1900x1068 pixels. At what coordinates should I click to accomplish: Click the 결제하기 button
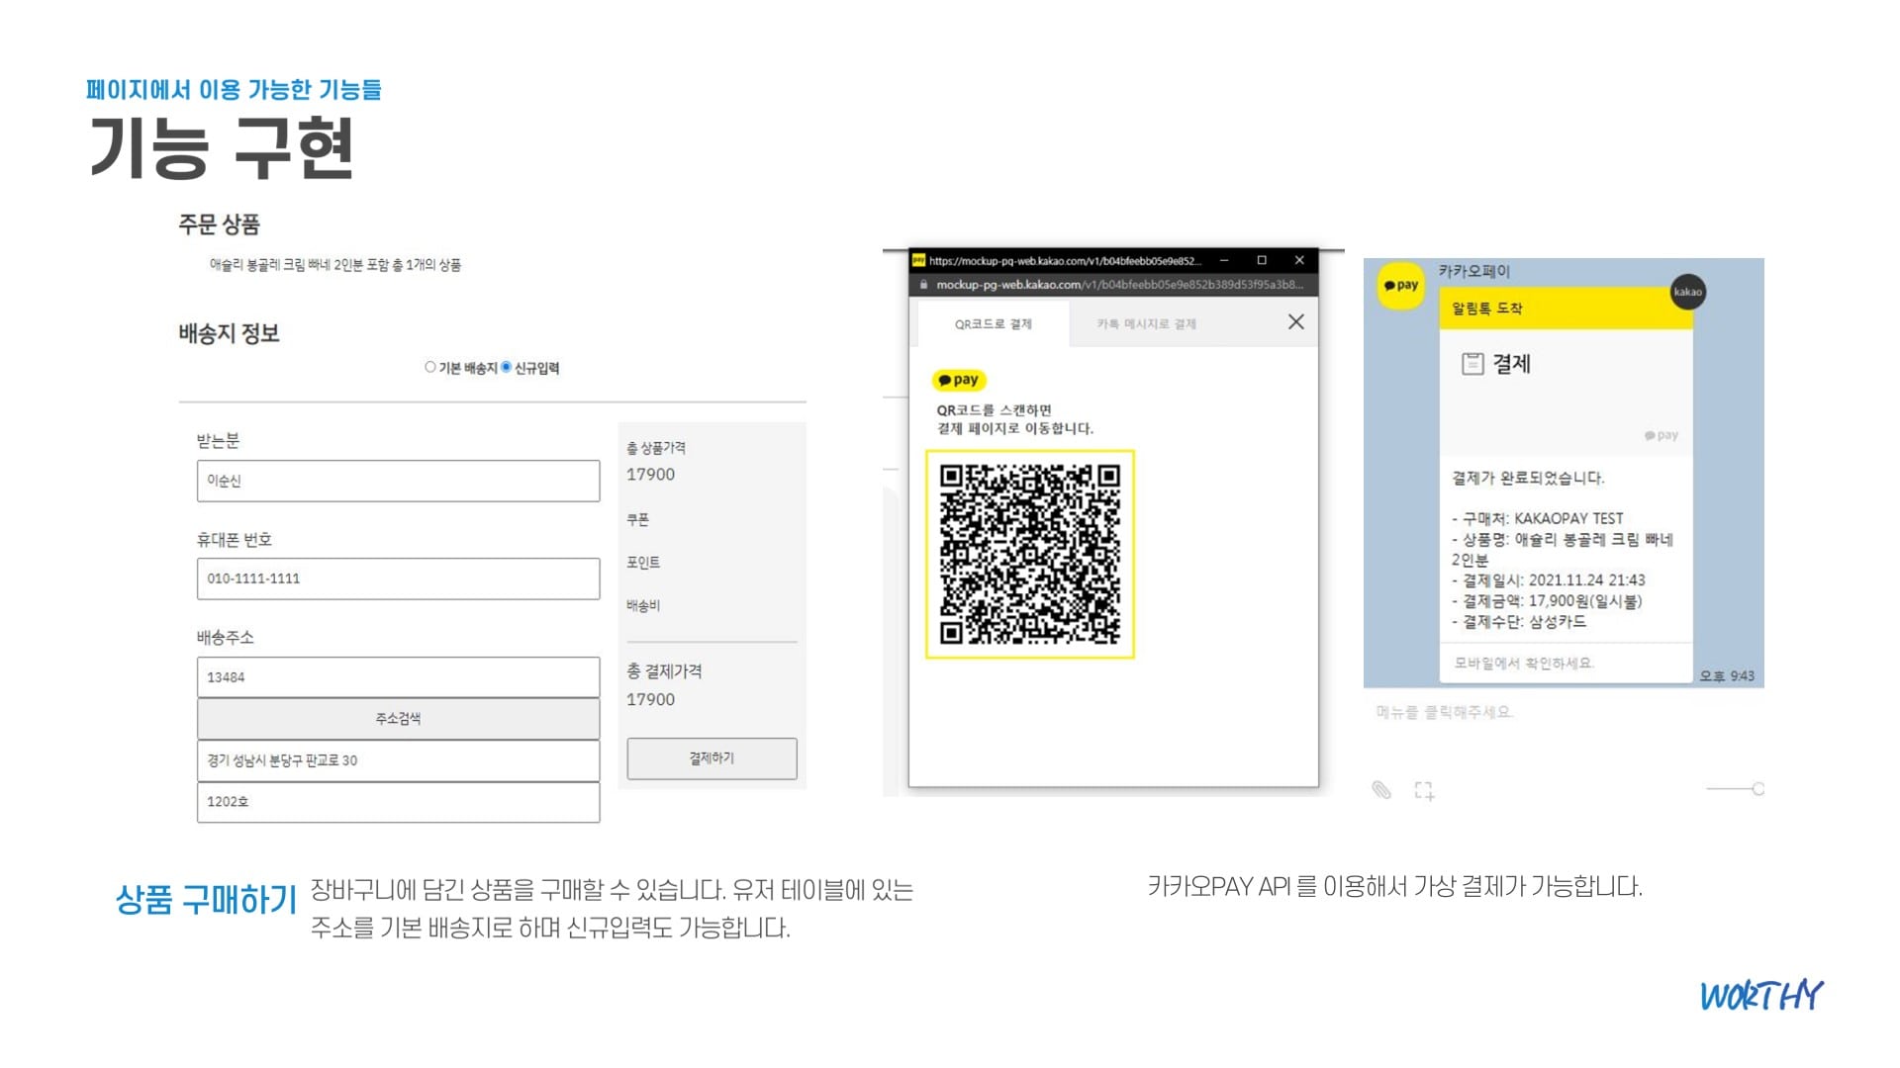tap(712, 758)
